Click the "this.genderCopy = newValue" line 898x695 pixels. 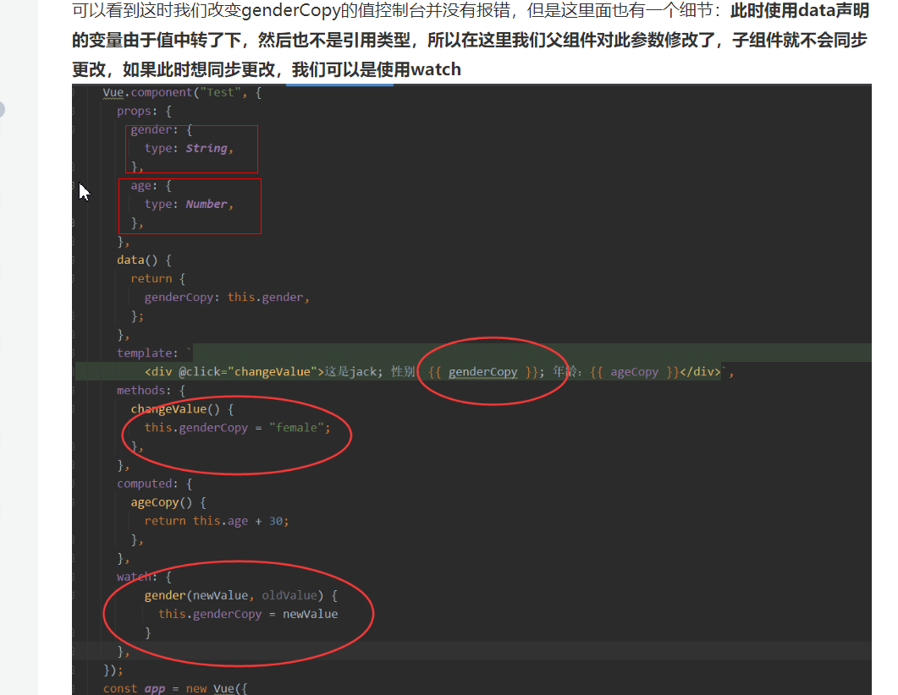(x=248, y=615)
